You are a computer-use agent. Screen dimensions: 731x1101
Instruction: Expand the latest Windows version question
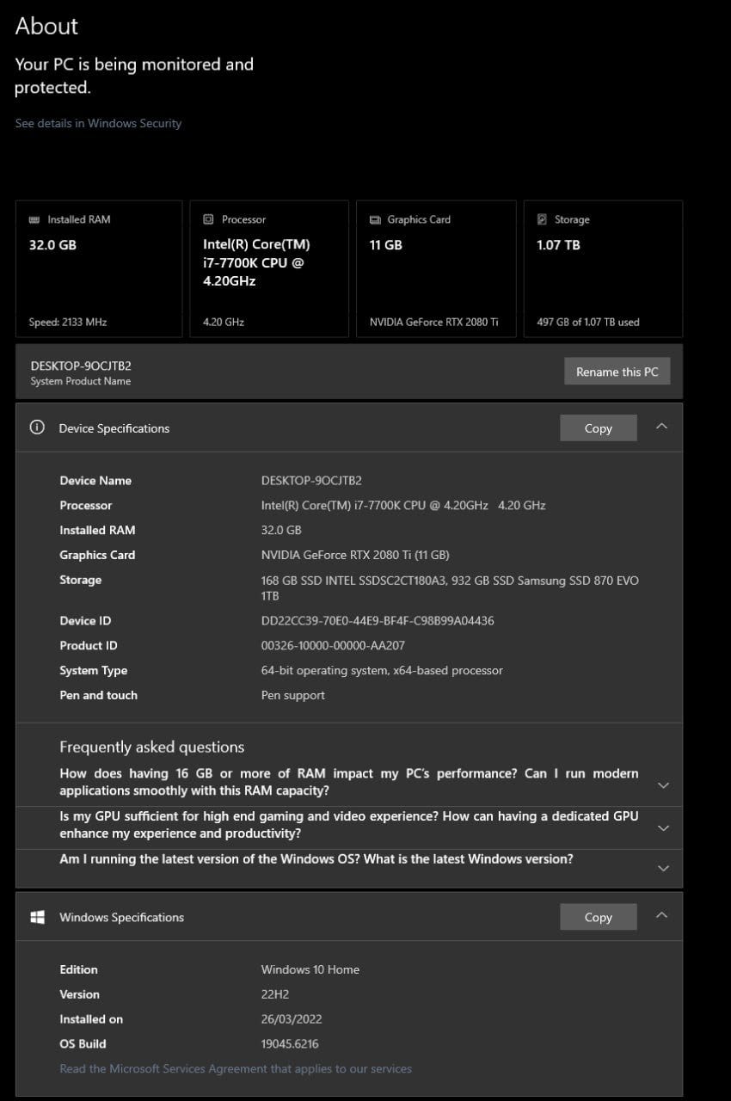663,869
